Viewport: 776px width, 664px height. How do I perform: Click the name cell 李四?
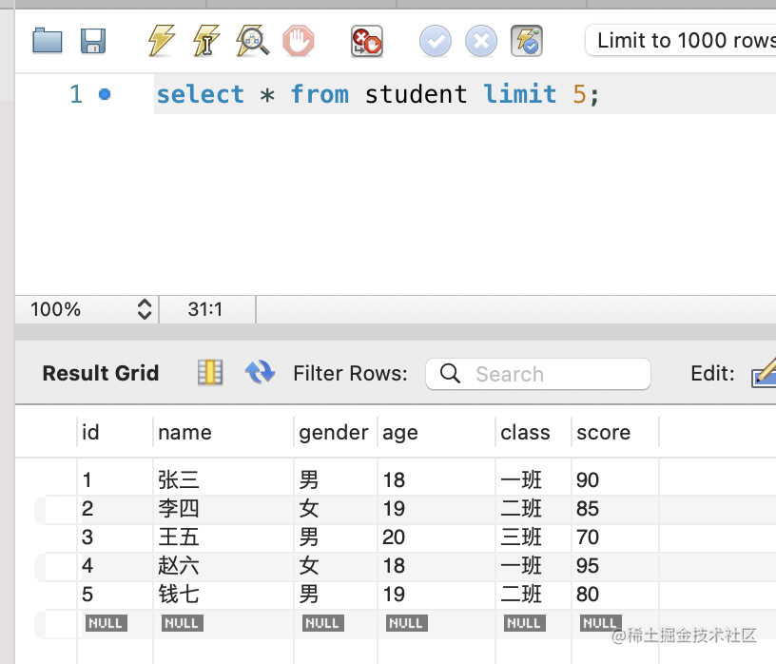(178, 509)
